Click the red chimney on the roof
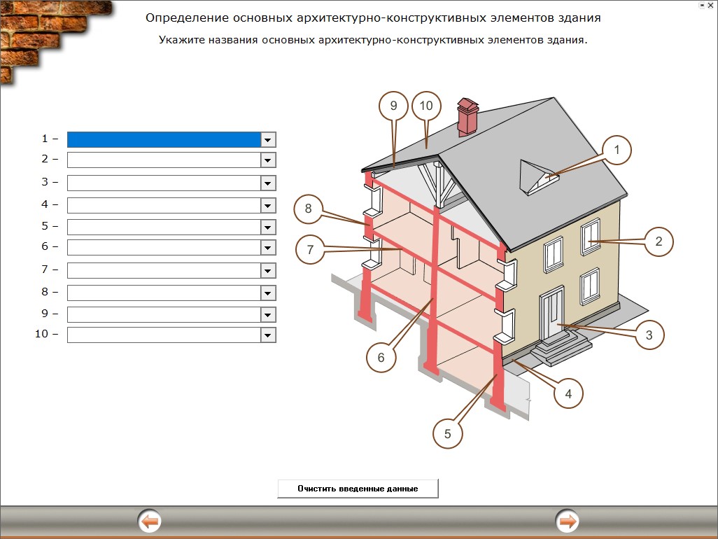 point(467,118)
